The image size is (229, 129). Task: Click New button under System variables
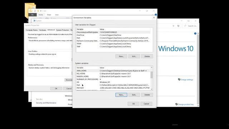point(121,95)
